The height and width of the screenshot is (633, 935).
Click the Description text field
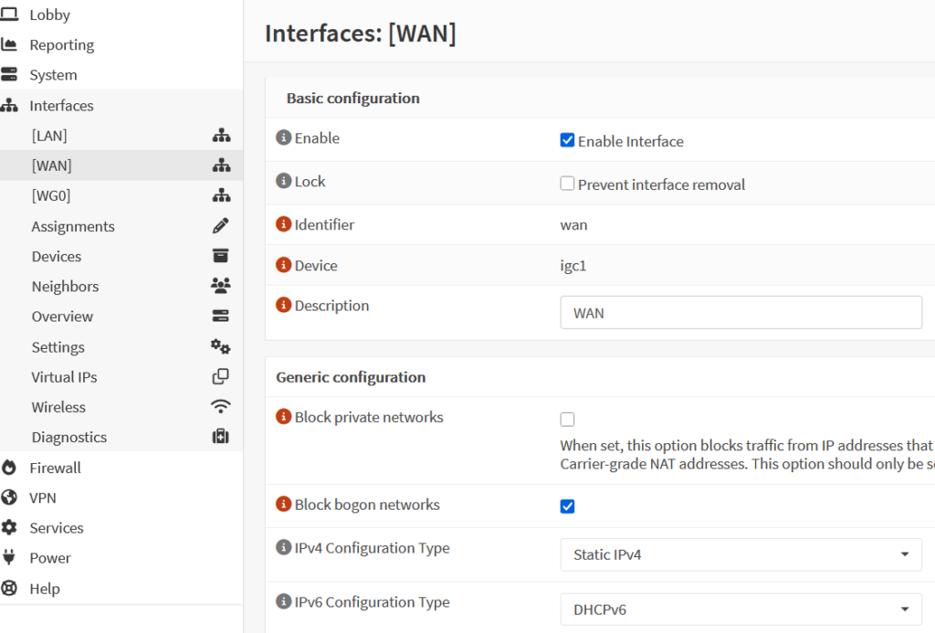741,312
